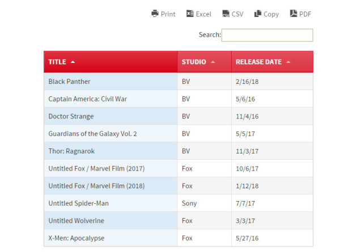Click the PDF export label
Image resolution: width=357 pixels, height=252 pixels.
[x=305, y=14]
